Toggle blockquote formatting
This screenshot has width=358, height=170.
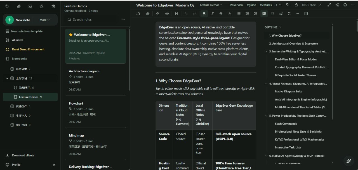[264, 14]
